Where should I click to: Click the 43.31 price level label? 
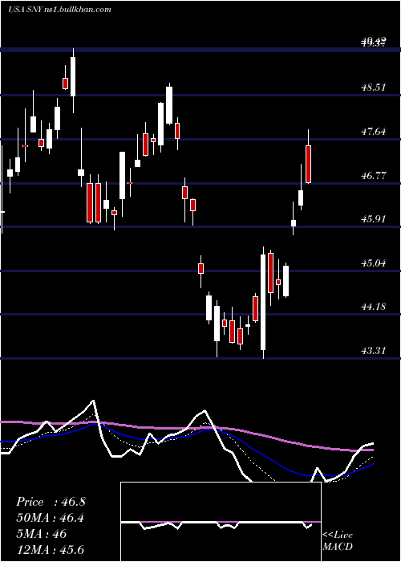click(x=374, y=350)
